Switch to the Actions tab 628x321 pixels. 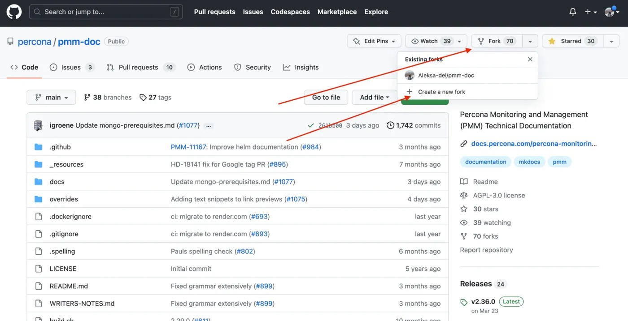click(205, 67)
